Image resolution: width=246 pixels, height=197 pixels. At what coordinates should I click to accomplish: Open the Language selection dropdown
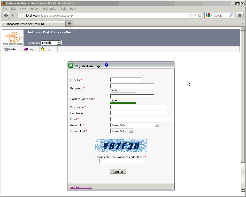pos(59,43)
